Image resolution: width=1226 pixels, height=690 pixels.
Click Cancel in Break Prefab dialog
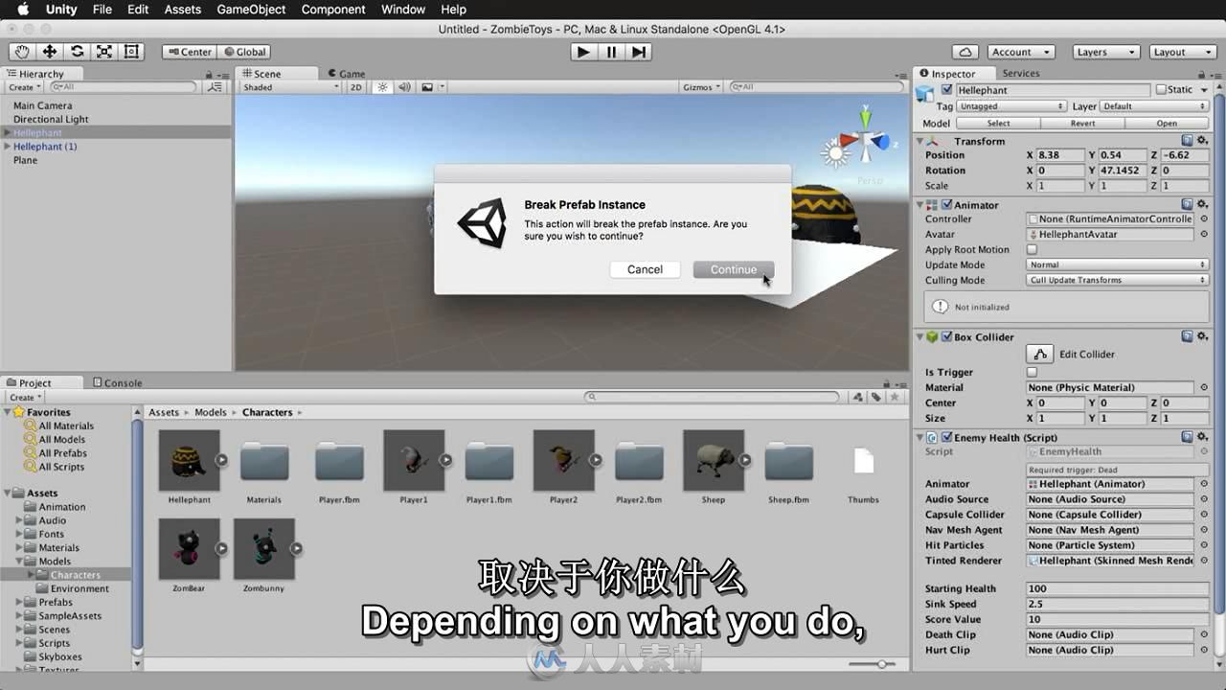[645, 269]
